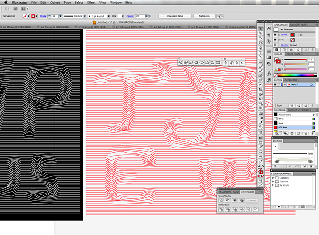Click the Document Setup button
Viewport: 319px width, 235px height.
[x=175, y=16]
